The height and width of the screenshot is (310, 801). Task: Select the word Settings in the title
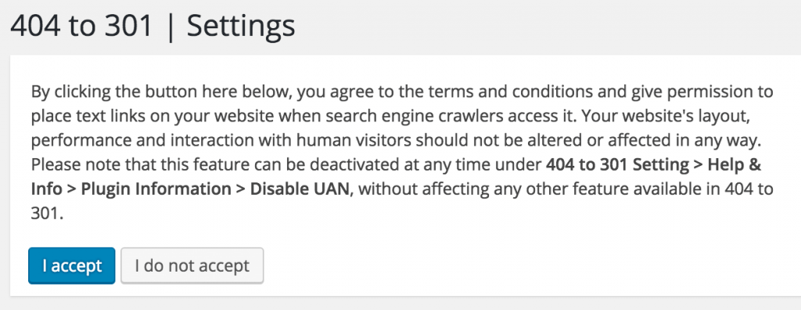click(241, 25)
